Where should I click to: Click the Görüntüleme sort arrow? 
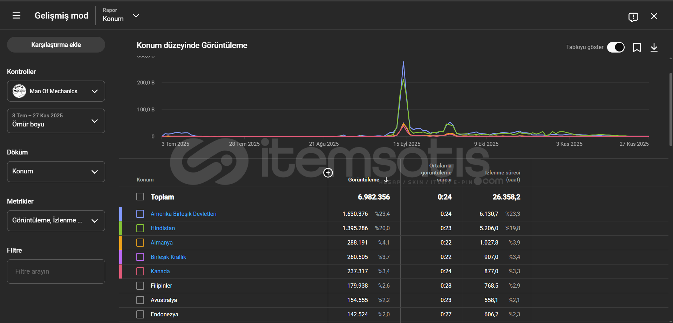[x=386, y=180]
